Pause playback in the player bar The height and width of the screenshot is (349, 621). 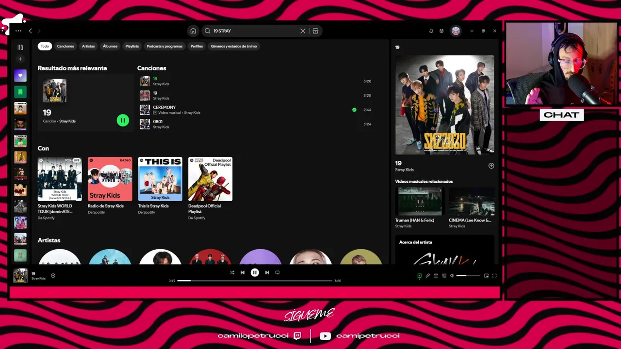[x=255, y=272]
